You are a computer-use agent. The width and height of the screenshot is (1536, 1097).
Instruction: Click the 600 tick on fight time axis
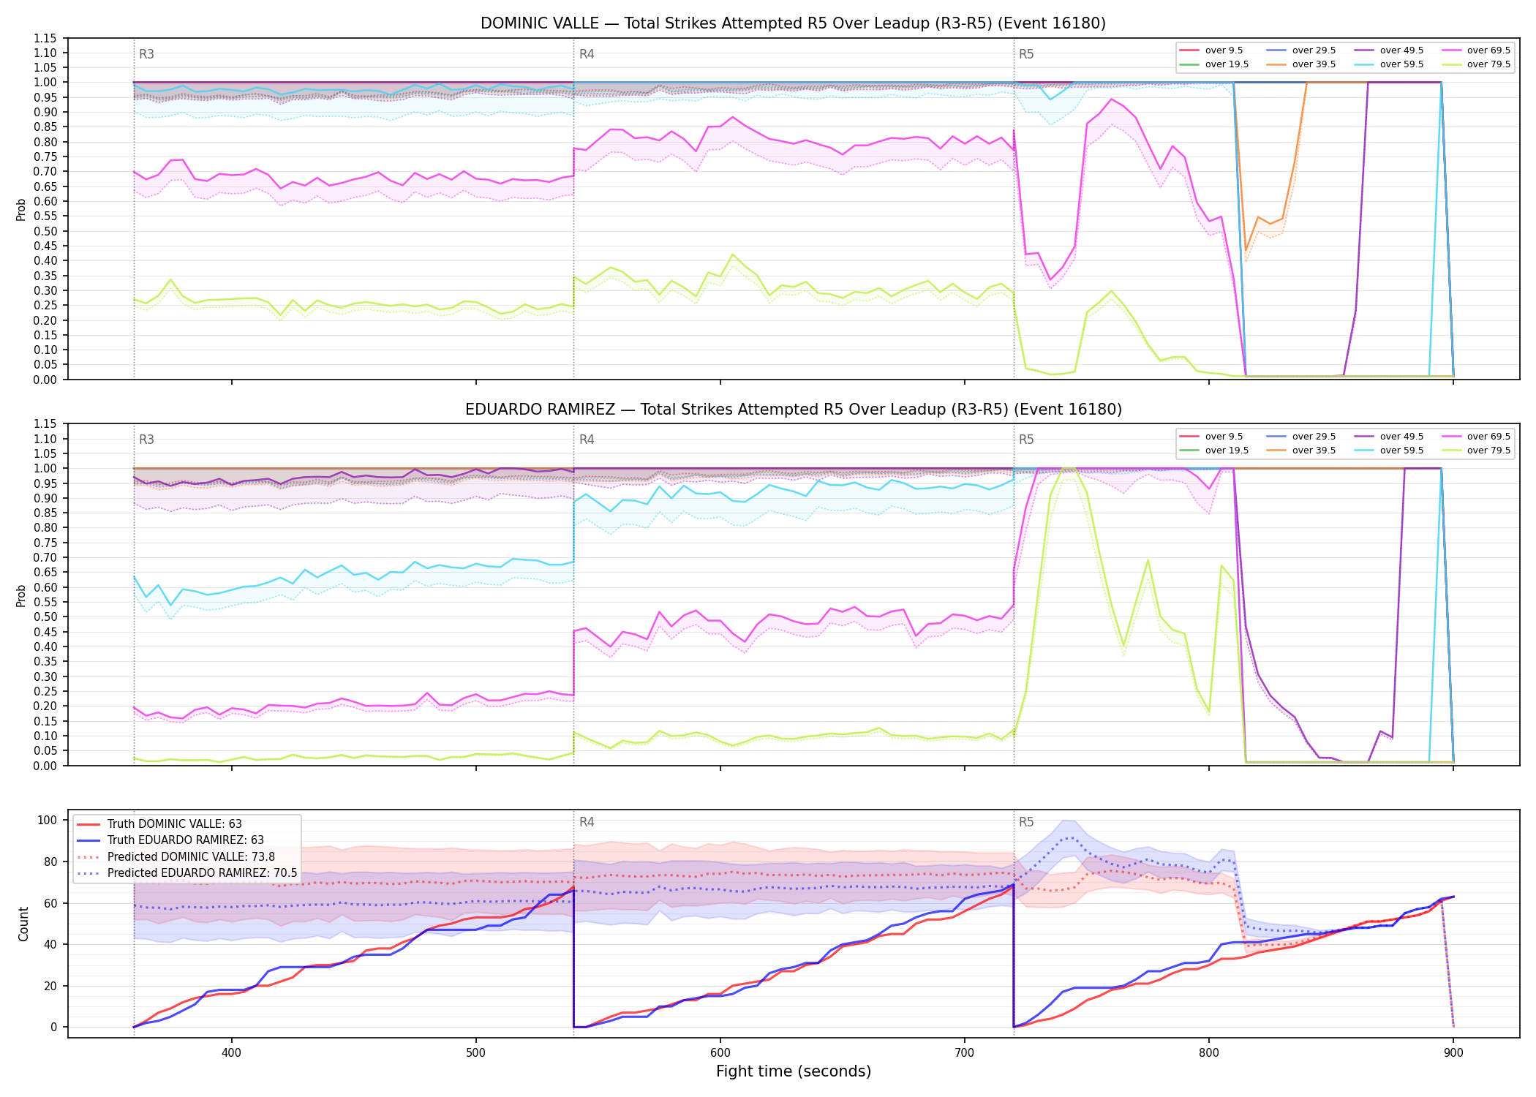pyautogui.click(x=720, y=1053)
